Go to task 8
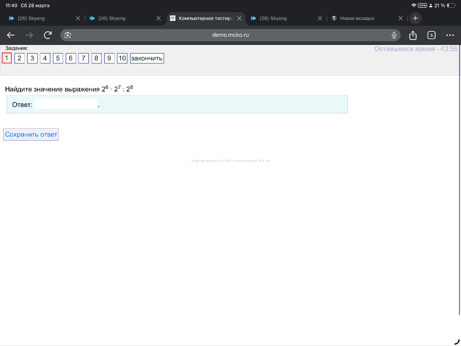The width and height of the screenshot is (461, 346). pos(97,58)
